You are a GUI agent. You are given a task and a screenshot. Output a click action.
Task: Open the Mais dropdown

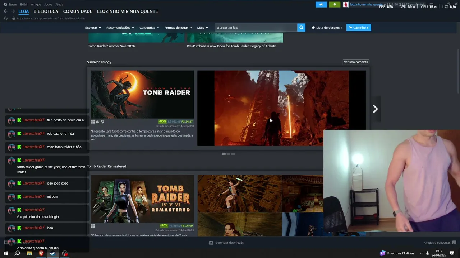(x=203, y=28)
